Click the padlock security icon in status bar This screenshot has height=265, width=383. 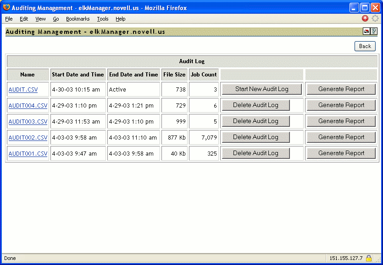click(369, 258)
